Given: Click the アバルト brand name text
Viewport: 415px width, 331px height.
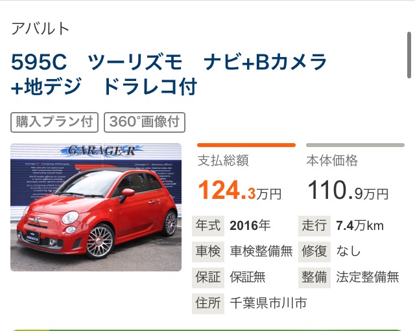Looking at the screenshot, I should click(x=40, y=29).
